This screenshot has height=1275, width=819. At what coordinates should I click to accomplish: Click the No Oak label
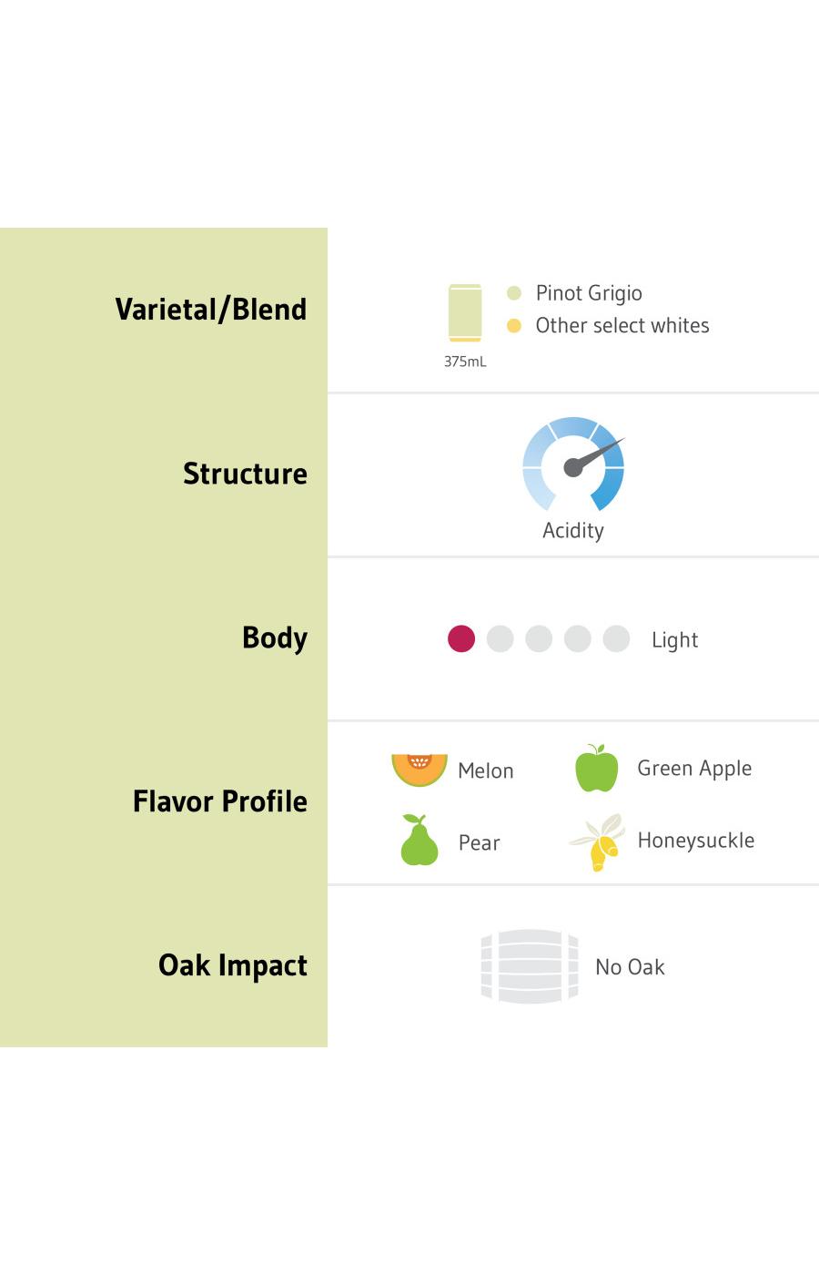point(630,967)
